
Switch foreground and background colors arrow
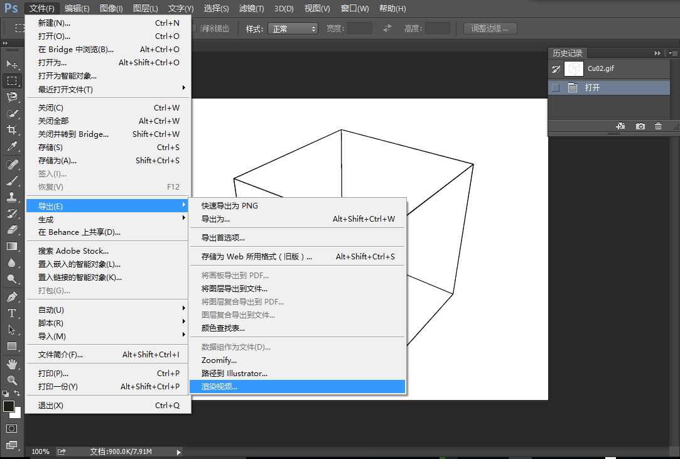(17, 393)
